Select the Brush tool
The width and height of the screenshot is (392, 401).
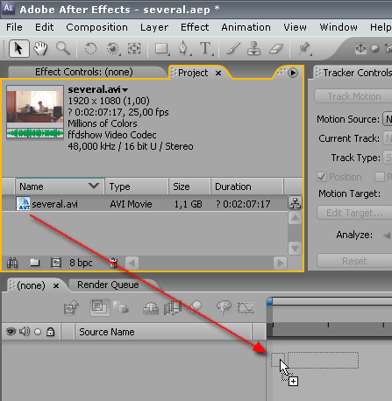click(x=233, y=48)
